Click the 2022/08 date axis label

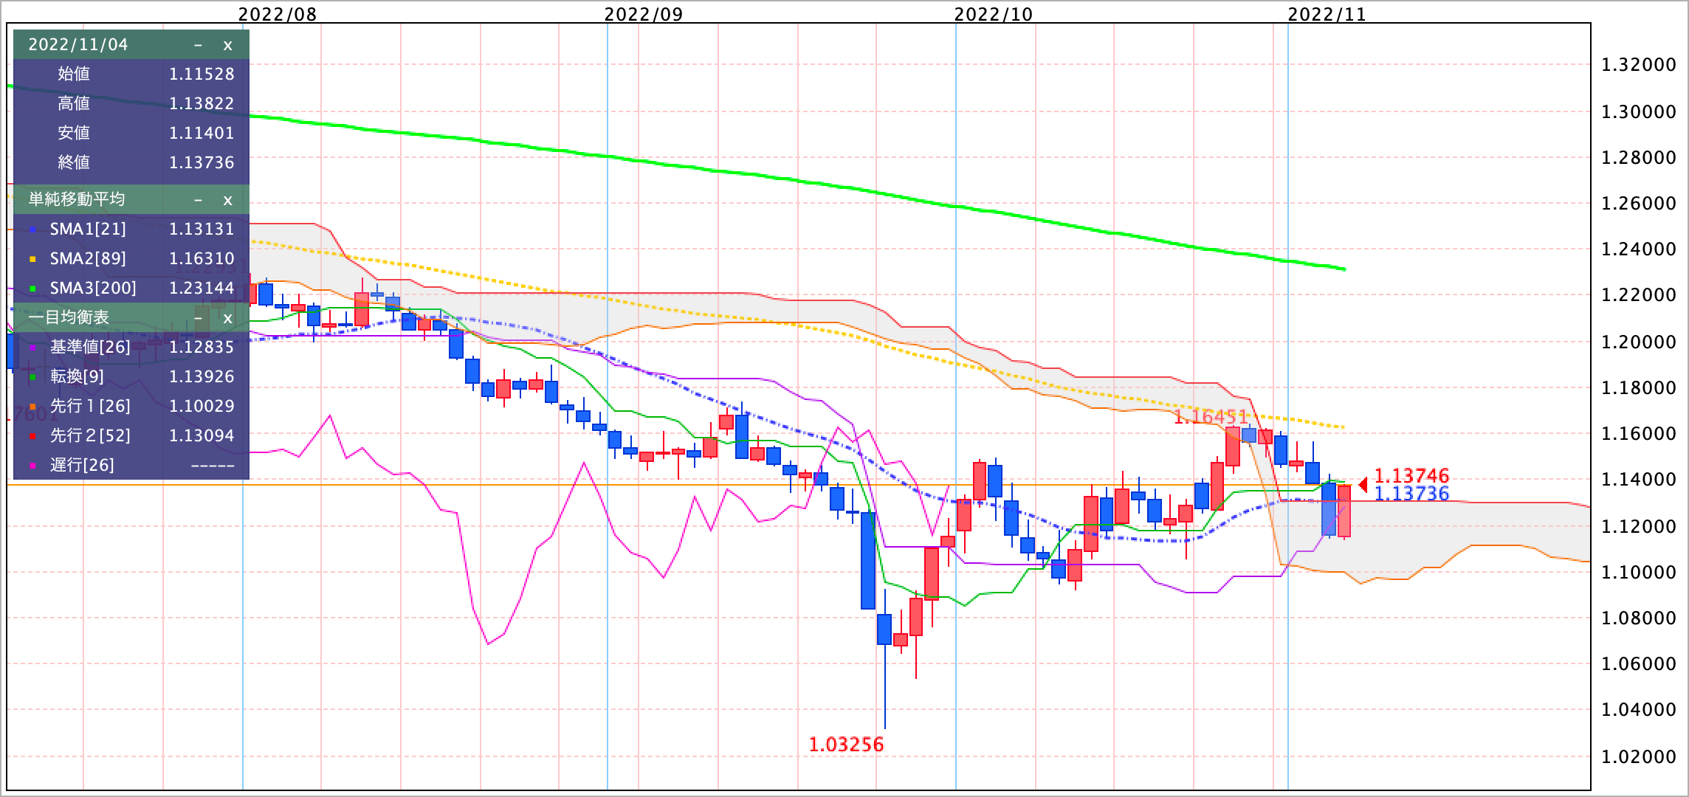point(278,14)
